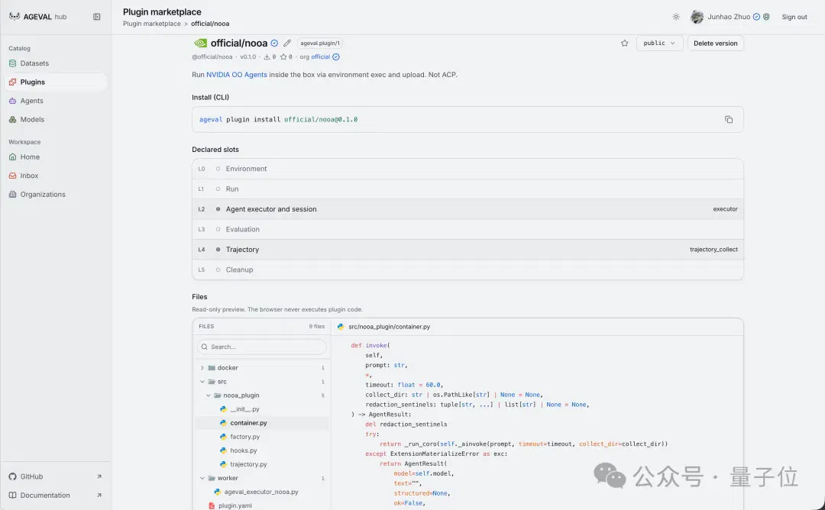Click Sign out in the header
825x510 pixels.
coord(794,17)
